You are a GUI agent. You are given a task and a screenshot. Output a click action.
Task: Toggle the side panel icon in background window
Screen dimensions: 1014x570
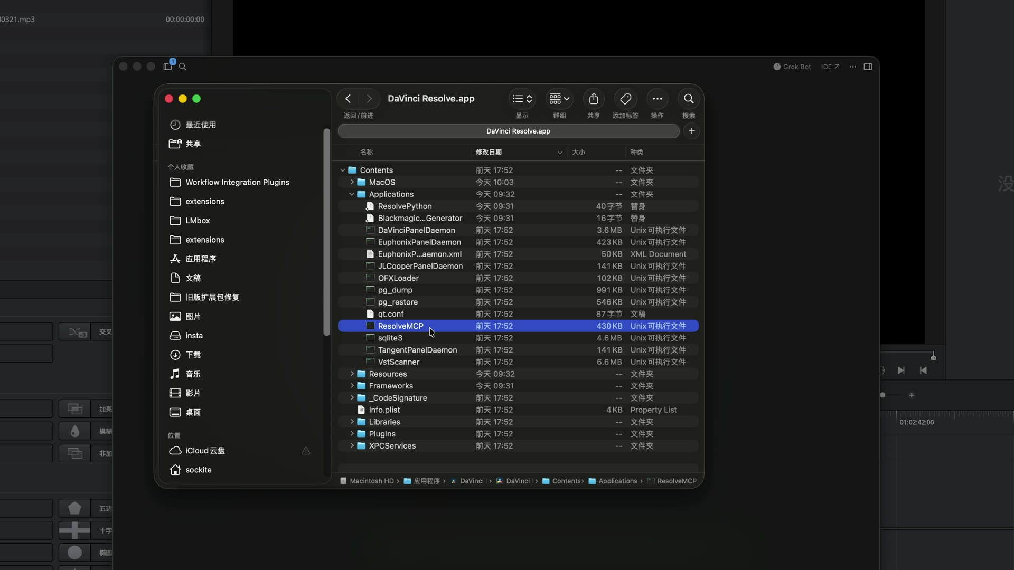(x=868, y=66)
